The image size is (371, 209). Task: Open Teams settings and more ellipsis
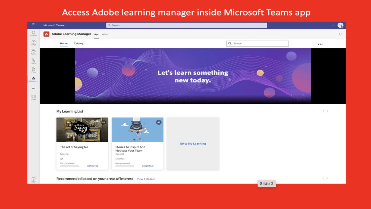[333, 25]
